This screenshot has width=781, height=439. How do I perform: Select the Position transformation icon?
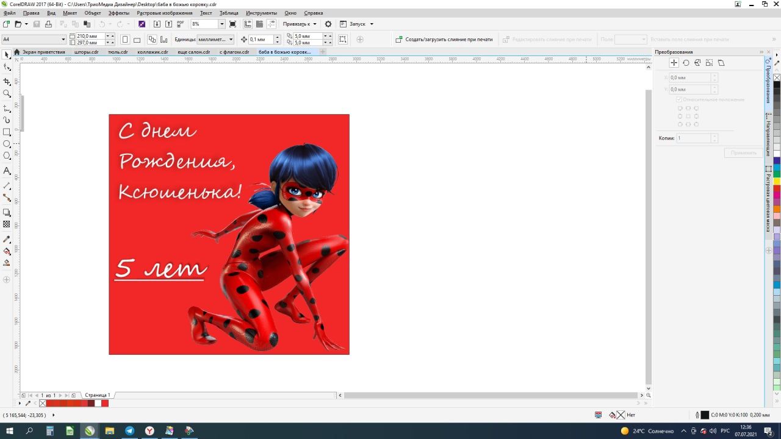(x=674, y=63)
